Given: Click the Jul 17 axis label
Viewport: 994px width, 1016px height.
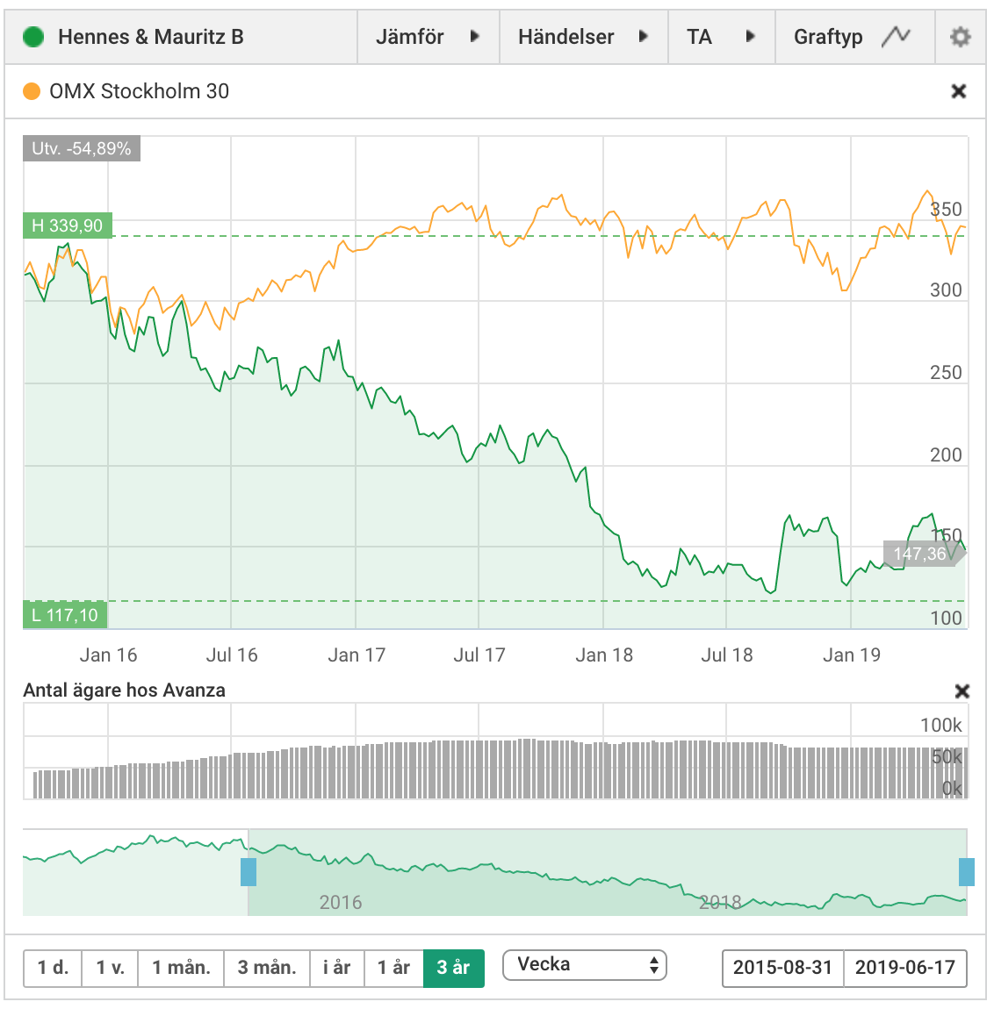Looking at the screenshot, I should pyautogui.click(x=479, y=655).
